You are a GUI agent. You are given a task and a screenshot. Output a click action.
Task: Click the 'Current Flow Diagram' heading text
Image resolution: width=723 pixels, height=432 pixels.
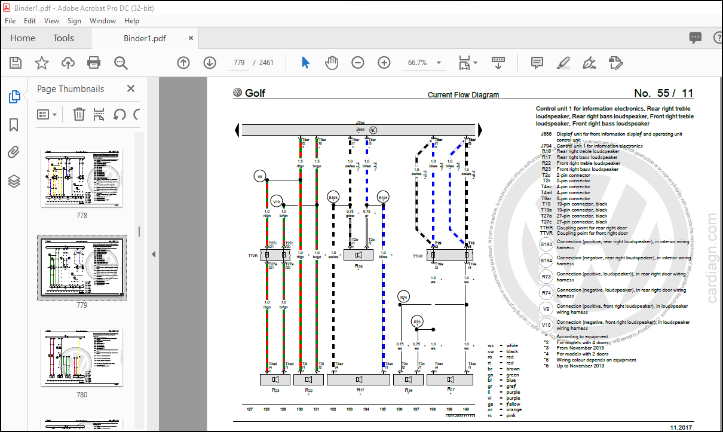click(463, 95)
